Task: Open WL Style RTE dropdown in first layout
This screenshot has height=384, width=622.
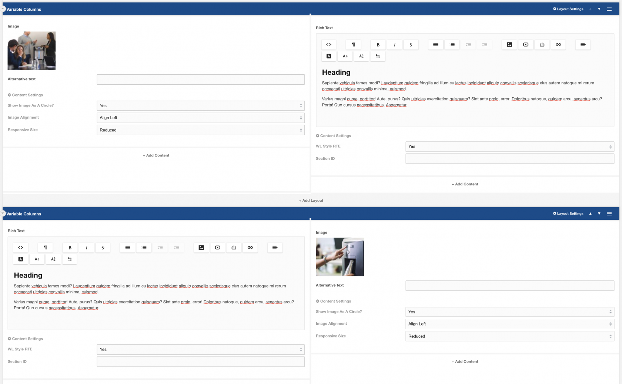Action: coord(510,146)
